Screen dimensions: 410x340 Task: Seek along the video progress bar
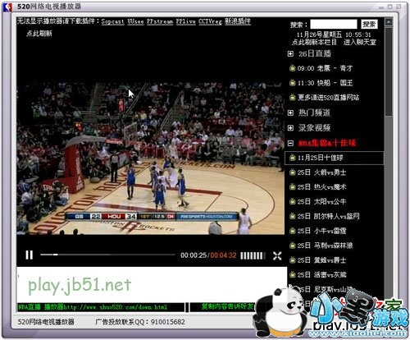pos(107,255)
